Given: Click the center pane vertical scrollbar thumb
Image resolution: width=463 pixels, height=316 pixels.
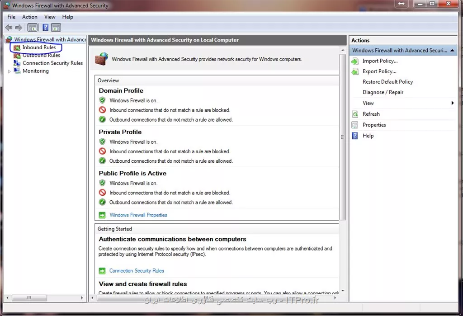Looking at the screenshot, I should coord(343,137).
